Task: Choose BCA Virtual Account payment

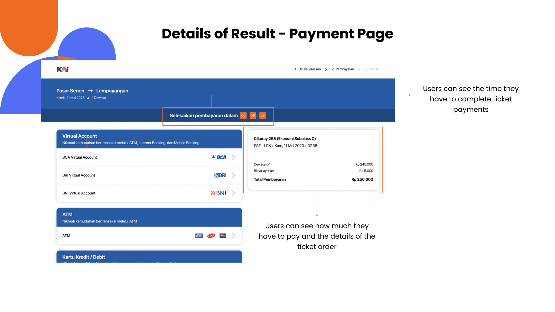Action: click(80, 157)
